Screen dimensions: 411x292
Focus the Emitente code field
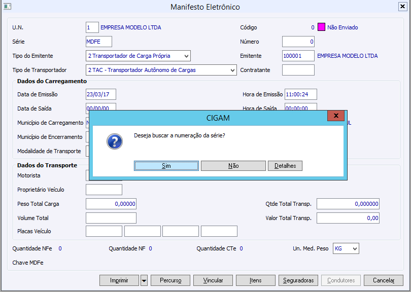[298, 56]
